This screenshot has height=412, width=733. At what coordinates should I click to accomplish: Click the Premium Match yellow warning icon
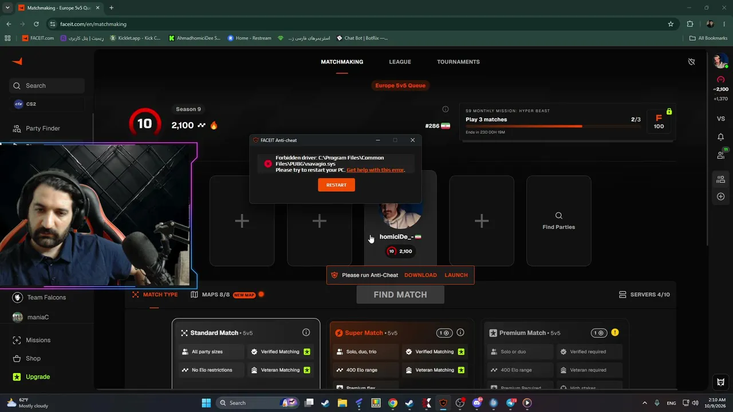pos(615,332)
